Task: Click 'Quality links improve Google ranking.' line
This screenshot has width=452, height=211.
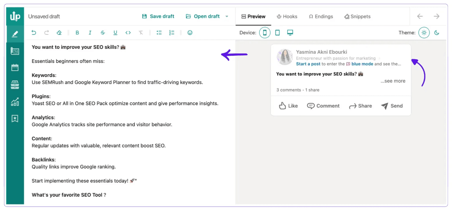Action: [x=74, y=167]
